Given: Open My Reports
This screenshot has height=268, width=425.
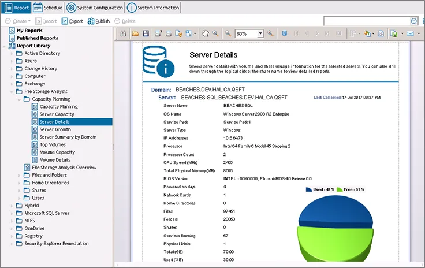Looking at the screenshot, I should pos(29,31).
